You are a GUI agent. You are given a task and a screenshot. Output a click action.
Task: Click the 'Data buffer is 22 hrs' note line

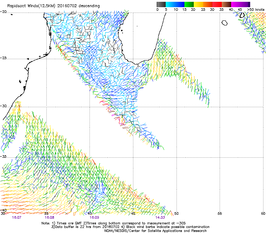click(130, 227)
